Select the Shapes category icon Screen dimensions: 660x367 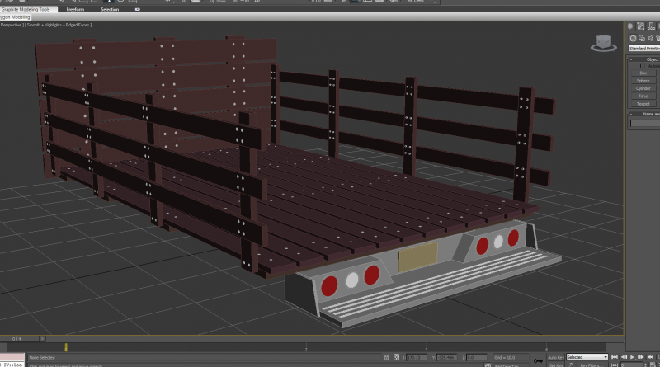(642, 38)
